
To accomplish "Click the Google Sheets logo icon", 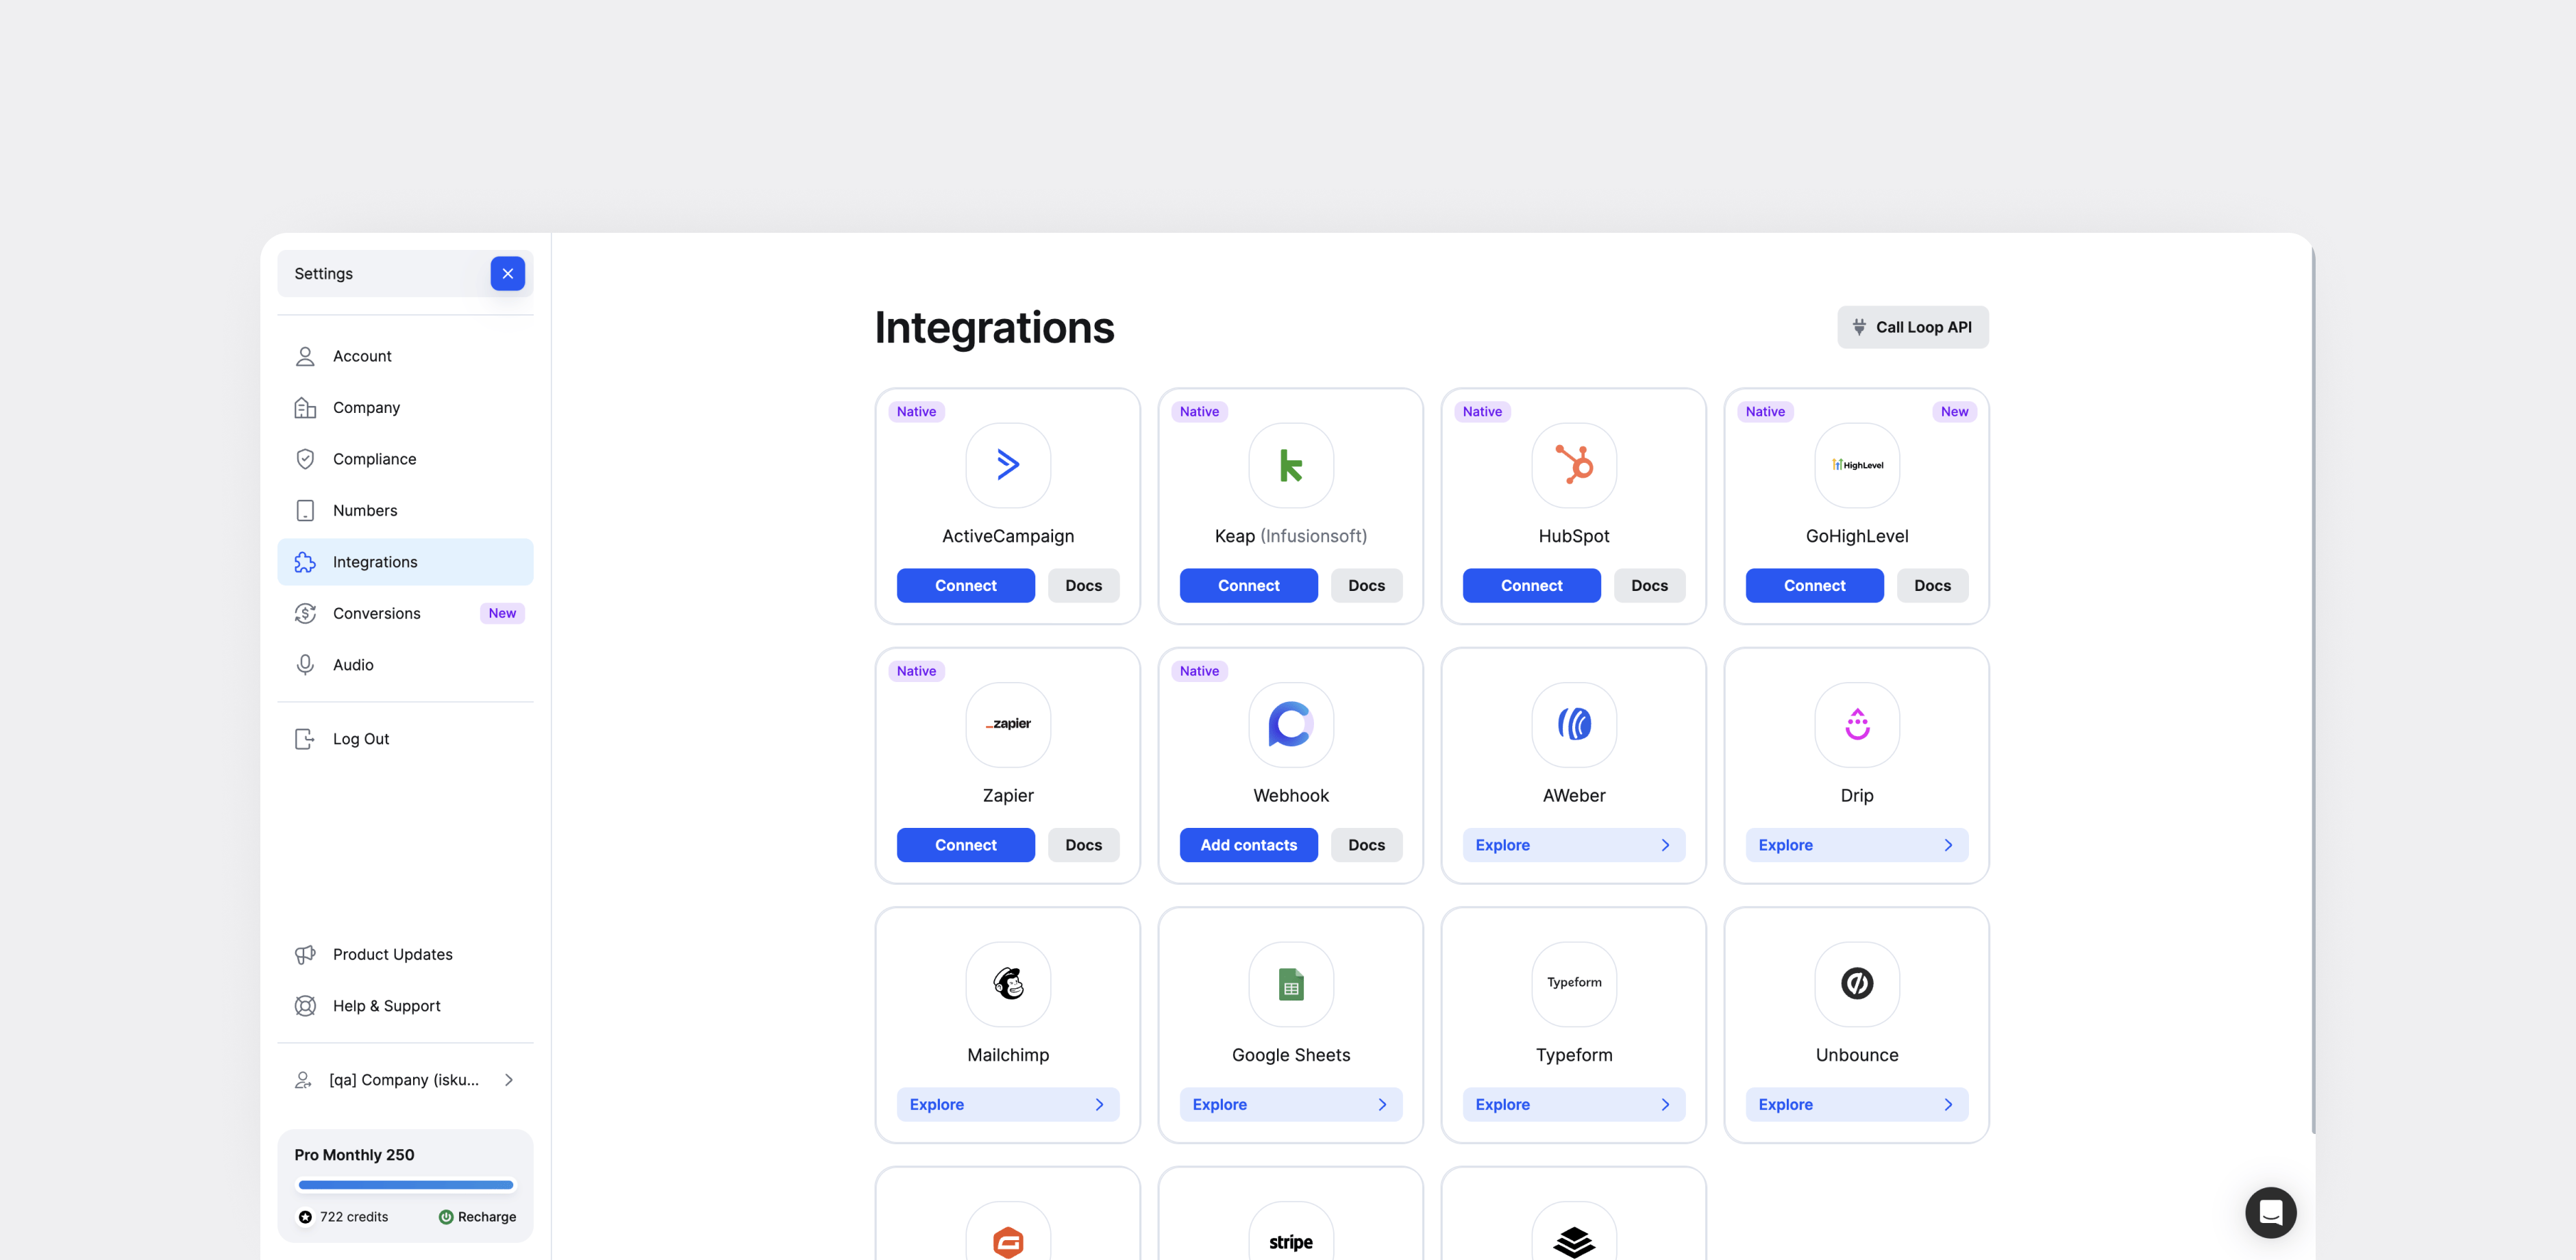I will click(1291, 984).
